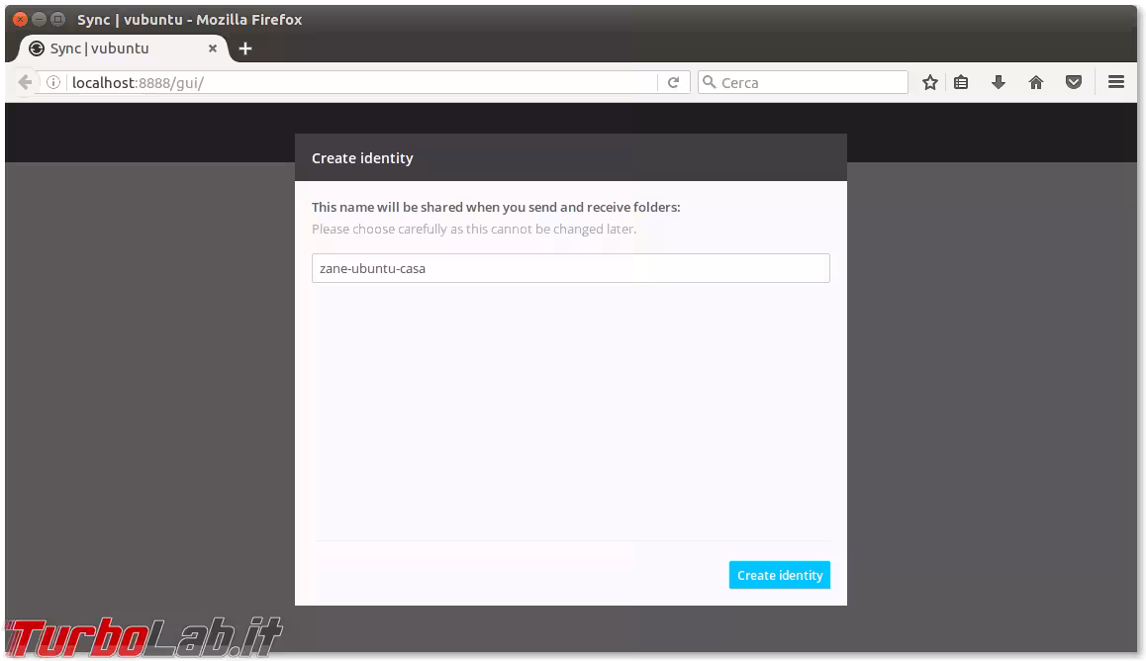Switch to the Sync | vubuntu tab

[122, 48]
